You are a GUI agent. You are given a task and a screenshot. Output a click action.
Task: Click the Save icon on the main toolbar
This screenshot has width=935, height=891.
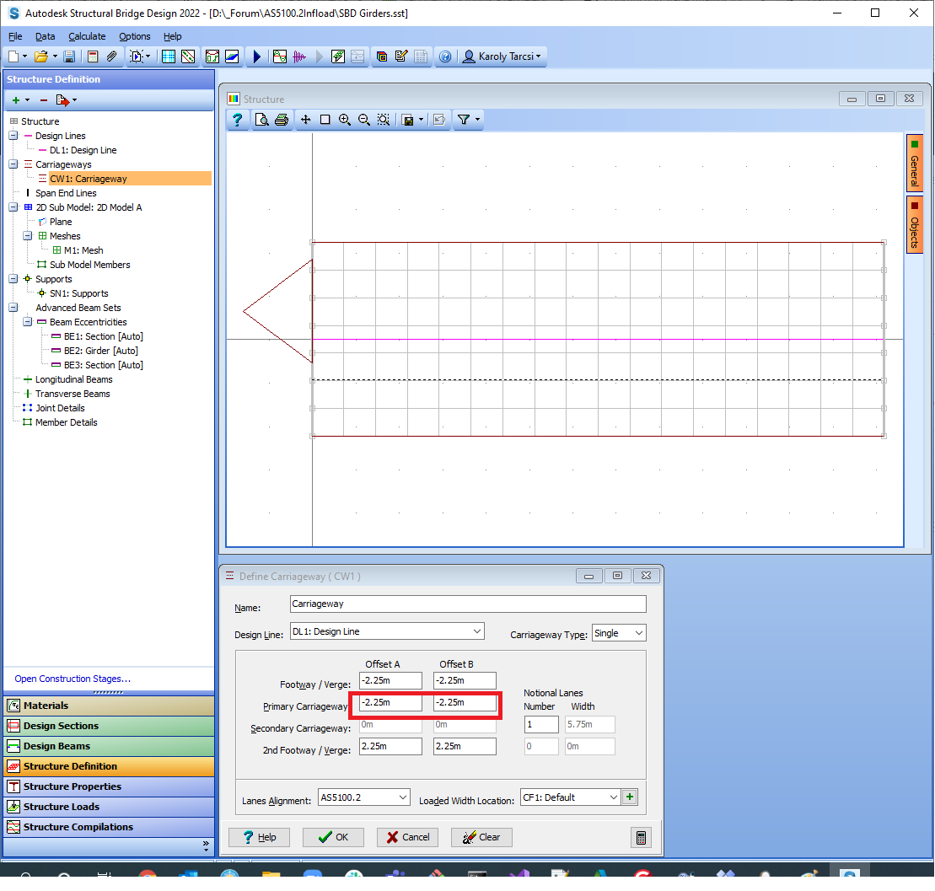click(68, 56)
